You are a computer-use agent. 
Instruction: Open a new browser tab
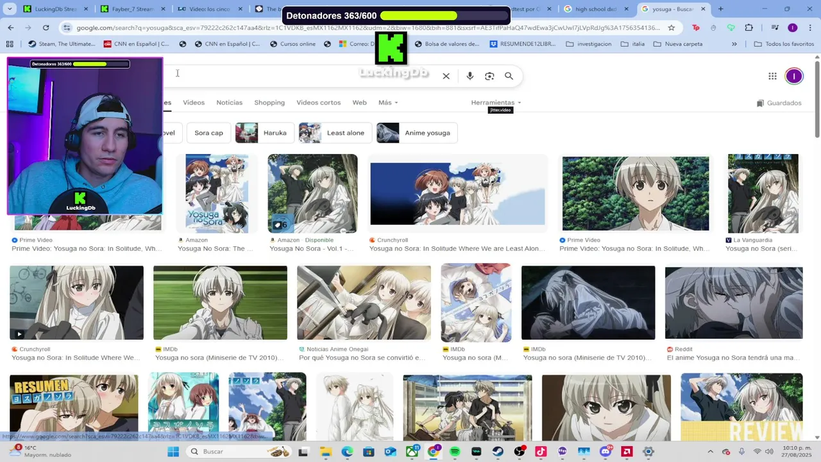(720, 9)
